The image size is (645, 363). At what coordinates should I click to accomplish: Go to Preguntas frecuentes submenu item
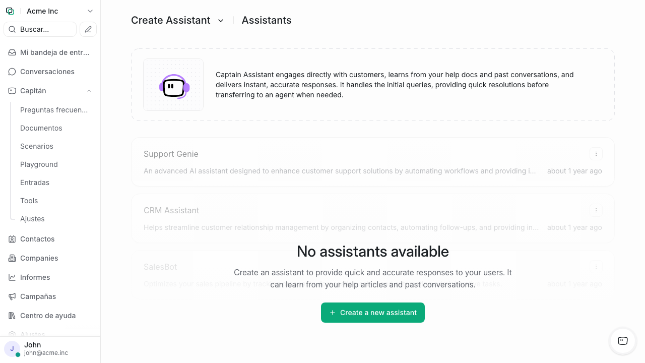pyautogui.click(x=54, y=110)
